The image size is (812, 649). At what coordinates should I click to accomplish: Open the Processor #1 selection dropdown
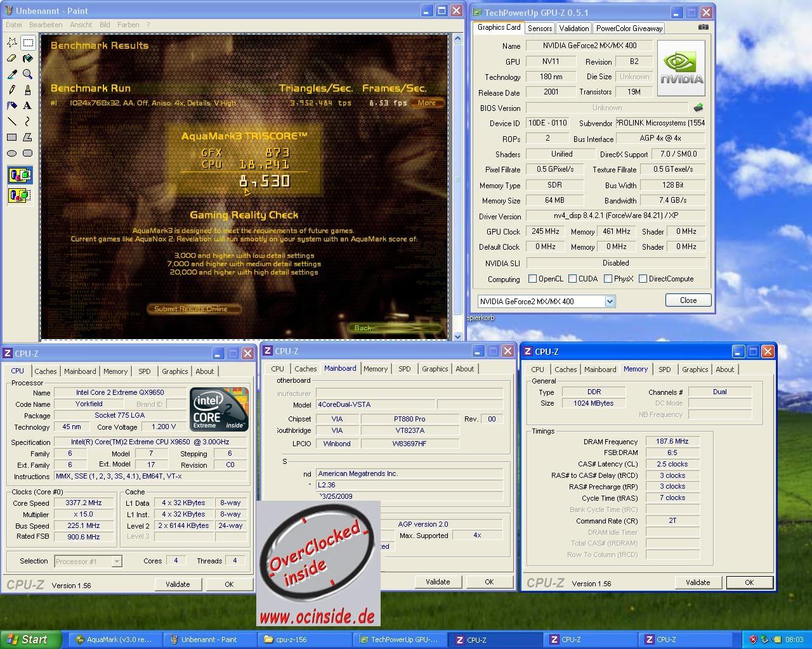coord(117,562)
